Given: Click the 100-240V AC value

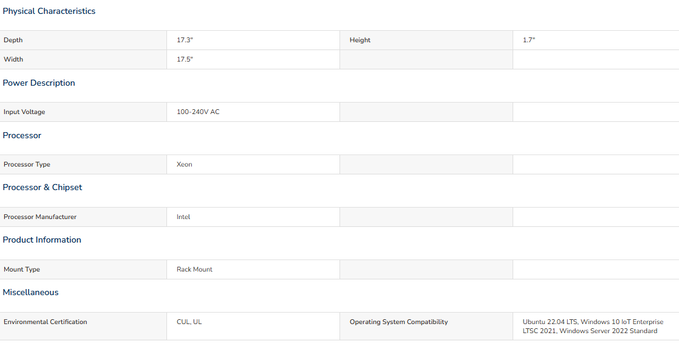Looking at the screenshot, I should (198, 112).
